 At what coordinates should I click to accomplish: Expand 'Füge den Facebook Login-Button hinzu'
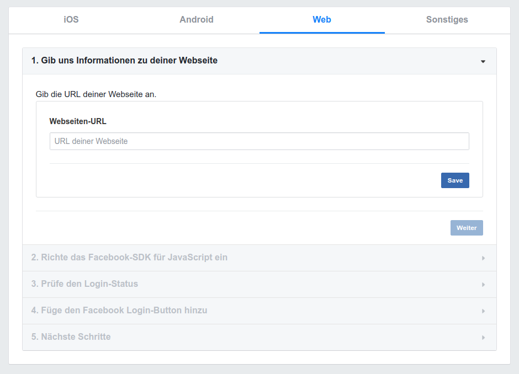click(119, 311)
